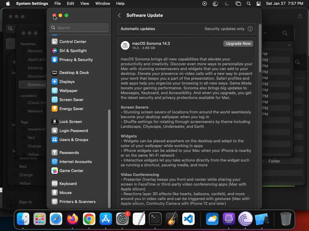Select the Desktop & Dock icon
The width and height of the screenshot is (309, 231).
[54, 73]
